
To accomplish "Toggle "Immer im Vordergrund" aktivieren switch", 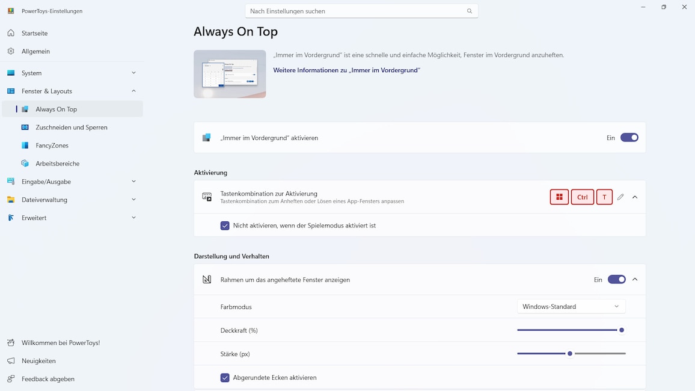I will (x=629, y=138).
